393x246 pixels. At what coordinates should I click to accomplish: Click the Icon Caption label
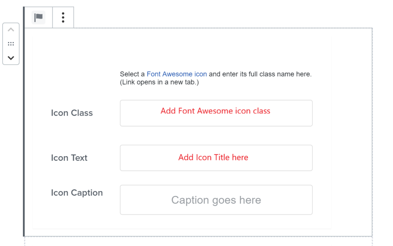[x=77, y=193]
